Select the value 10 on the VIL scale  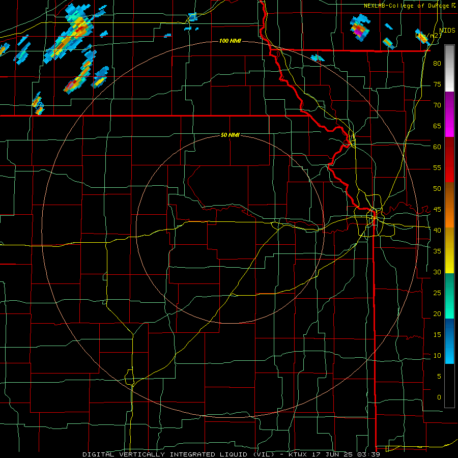(437, 356)
